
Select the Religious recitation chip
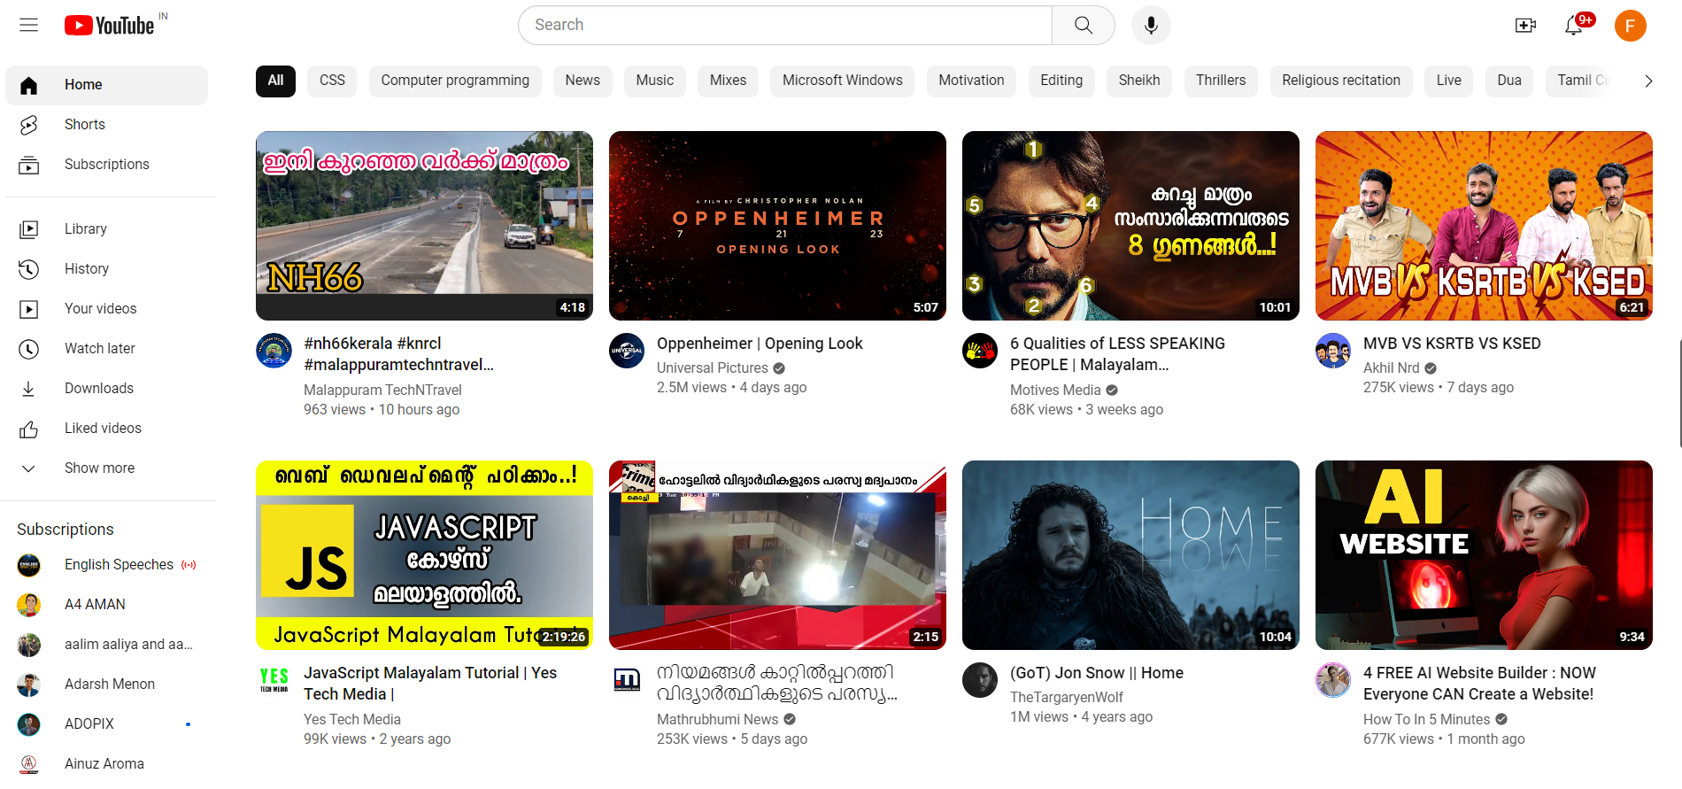click(x=1341, y=81)
